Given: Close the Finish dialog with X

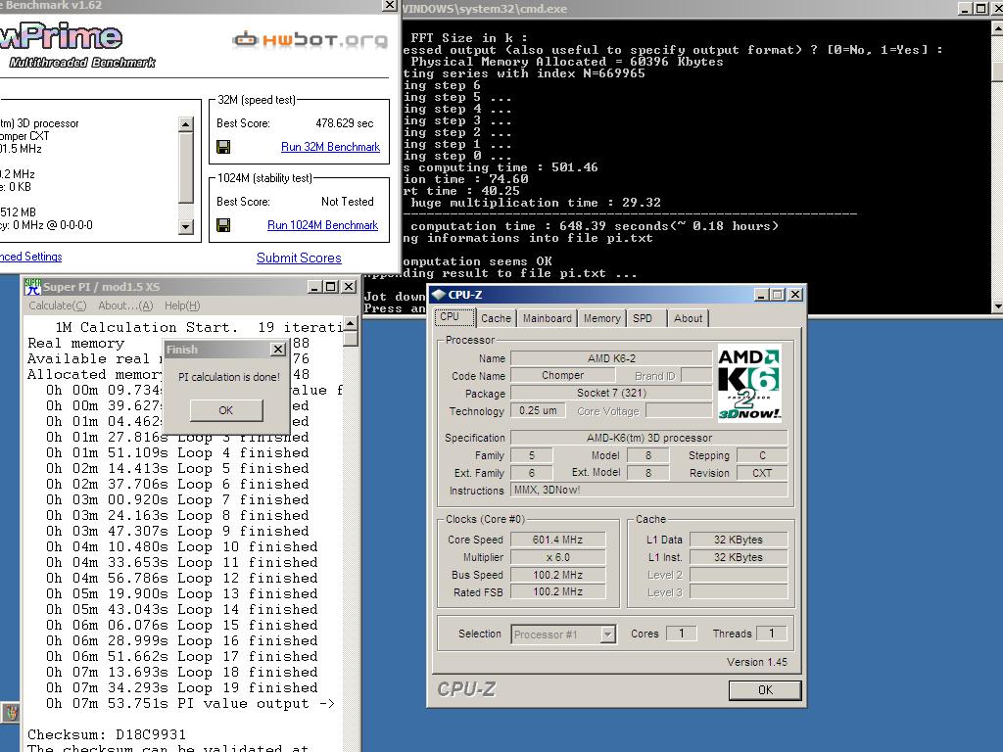Looking at the screenshot, I should click(x=277, y=350).
